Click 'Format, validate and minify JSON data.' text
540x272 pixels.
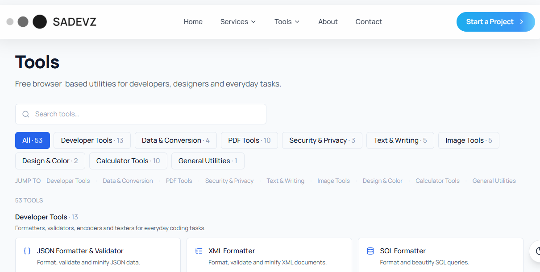coord(88,263)
